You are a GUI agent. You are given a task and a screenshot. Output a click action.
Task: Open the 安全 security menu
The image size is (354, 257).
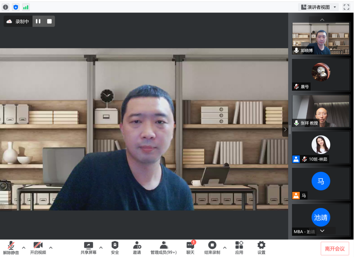pyautogui.click(x=115, y=248)
